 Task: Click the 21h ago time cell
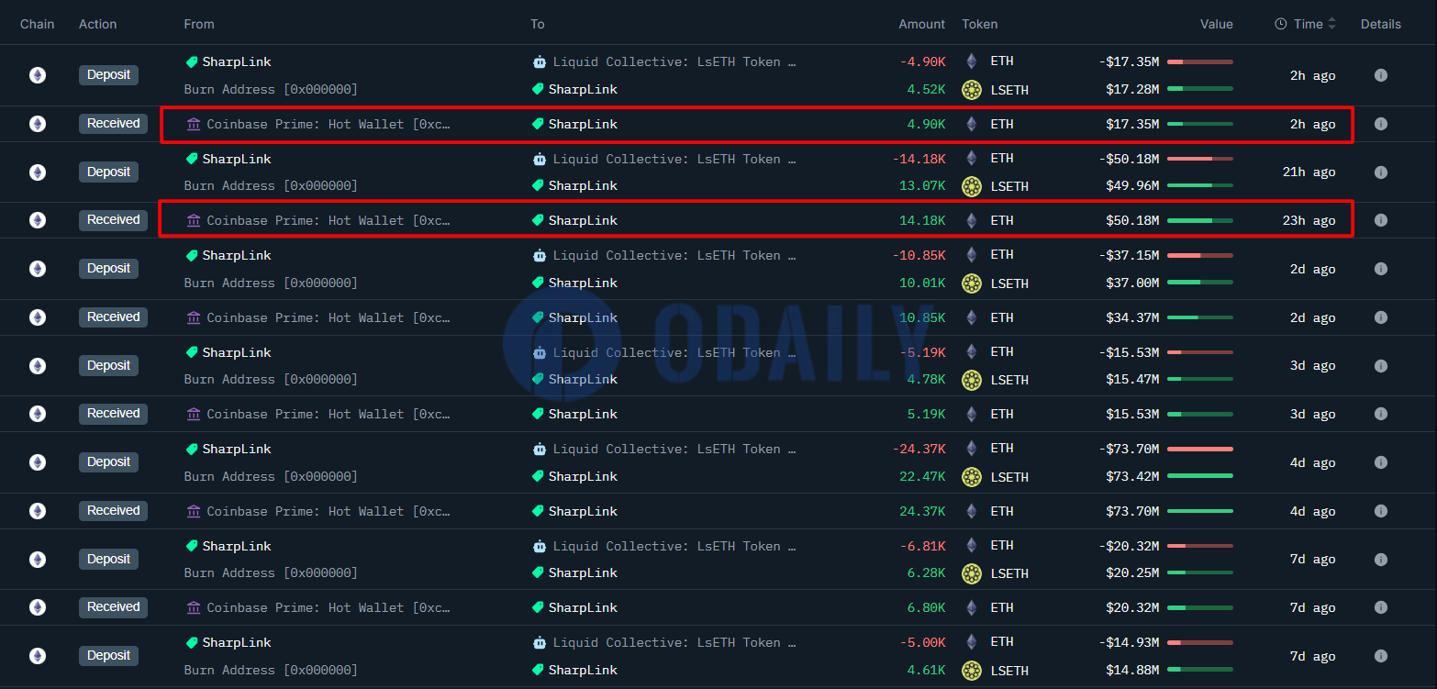click(x=1309, y=172)
